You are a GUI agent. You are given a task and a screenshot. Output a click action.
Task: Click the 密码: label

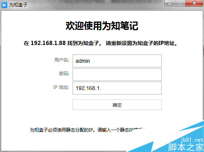pos(64,74)
